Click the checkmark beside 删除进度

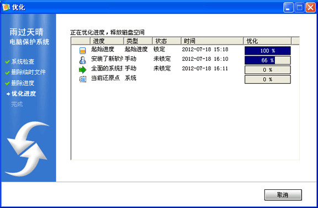point(8,83)
